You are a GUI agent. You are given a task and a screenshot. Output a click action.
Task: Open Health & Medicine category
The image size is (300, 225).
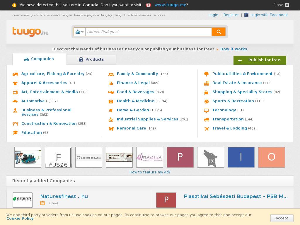135,101
